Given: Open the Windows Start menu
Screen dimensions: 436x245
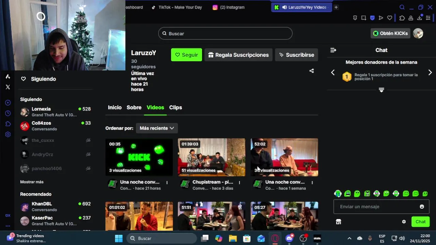Looking at the screenshot, I should 118,238.
